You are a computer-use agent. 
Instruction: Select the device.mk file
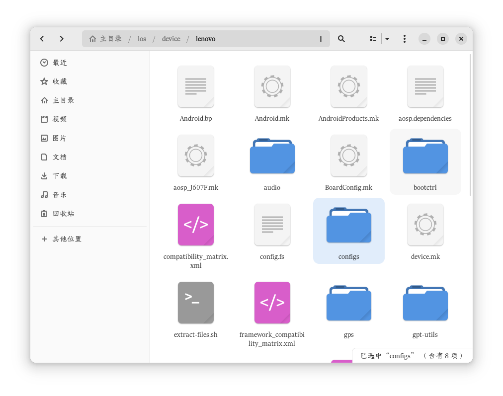[x=425, y=232]
